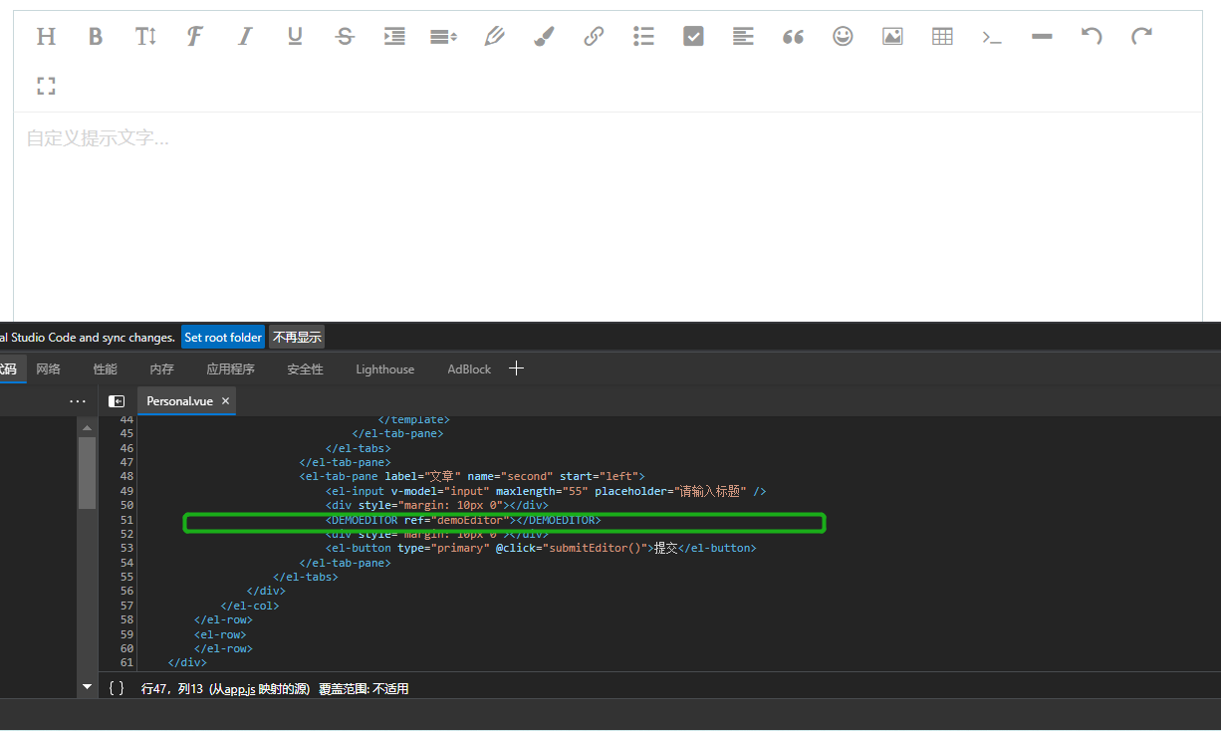The image size is (1221, 731).
Task: Insert a blockquote
Action: (793, 37)
